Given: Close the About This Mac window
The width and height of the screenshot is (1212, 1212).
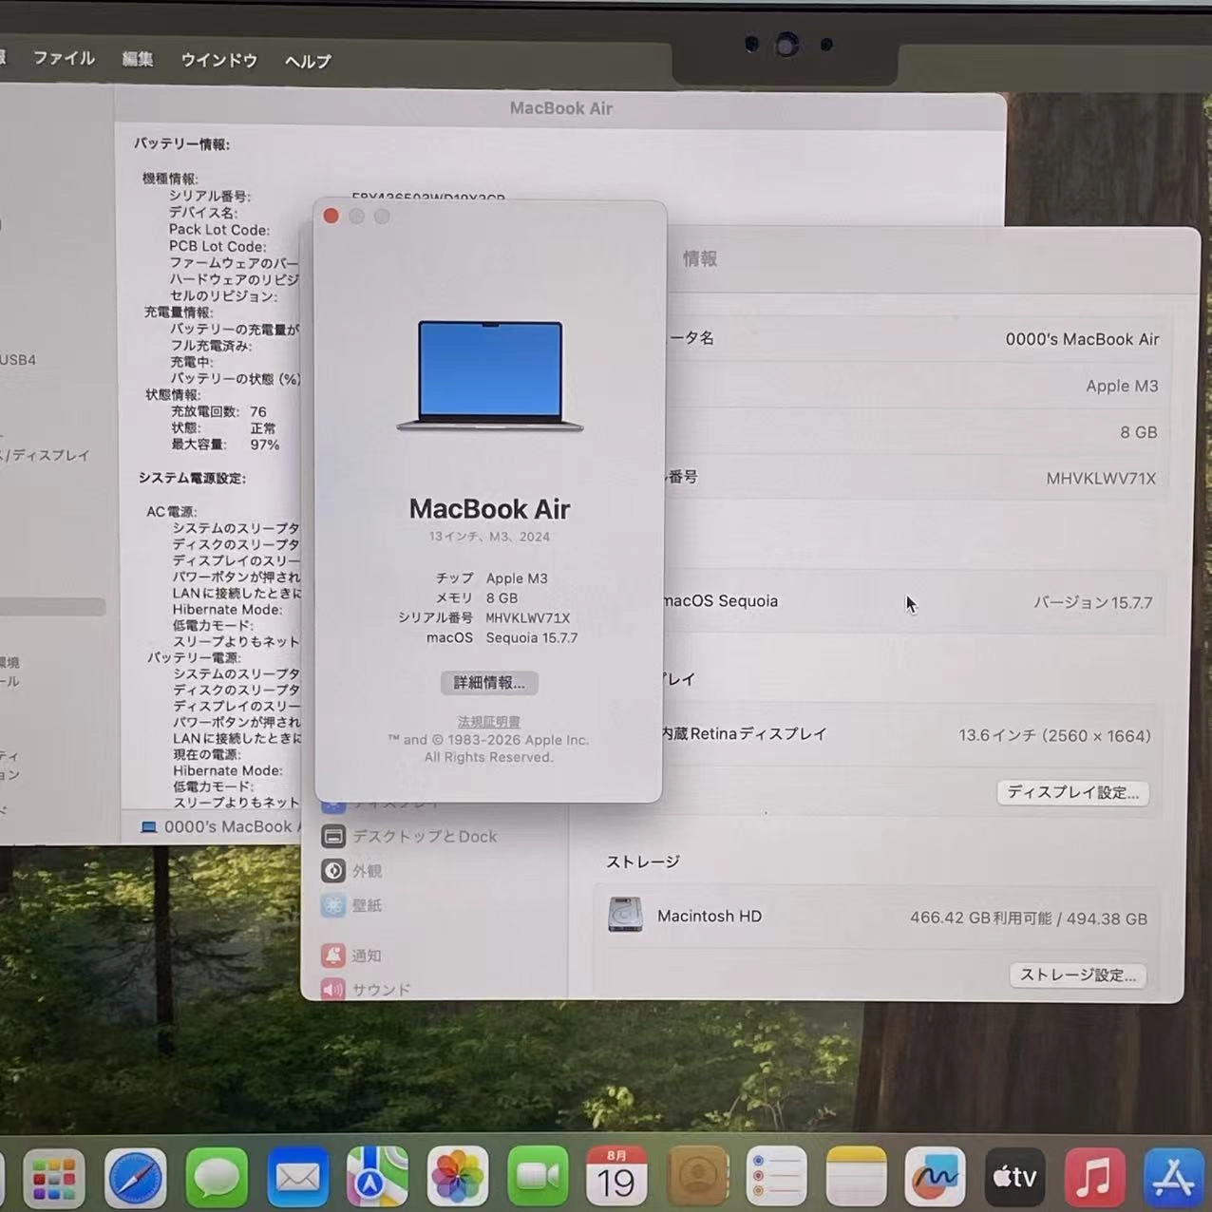Looking at the screenshot, I should (331, 217).
